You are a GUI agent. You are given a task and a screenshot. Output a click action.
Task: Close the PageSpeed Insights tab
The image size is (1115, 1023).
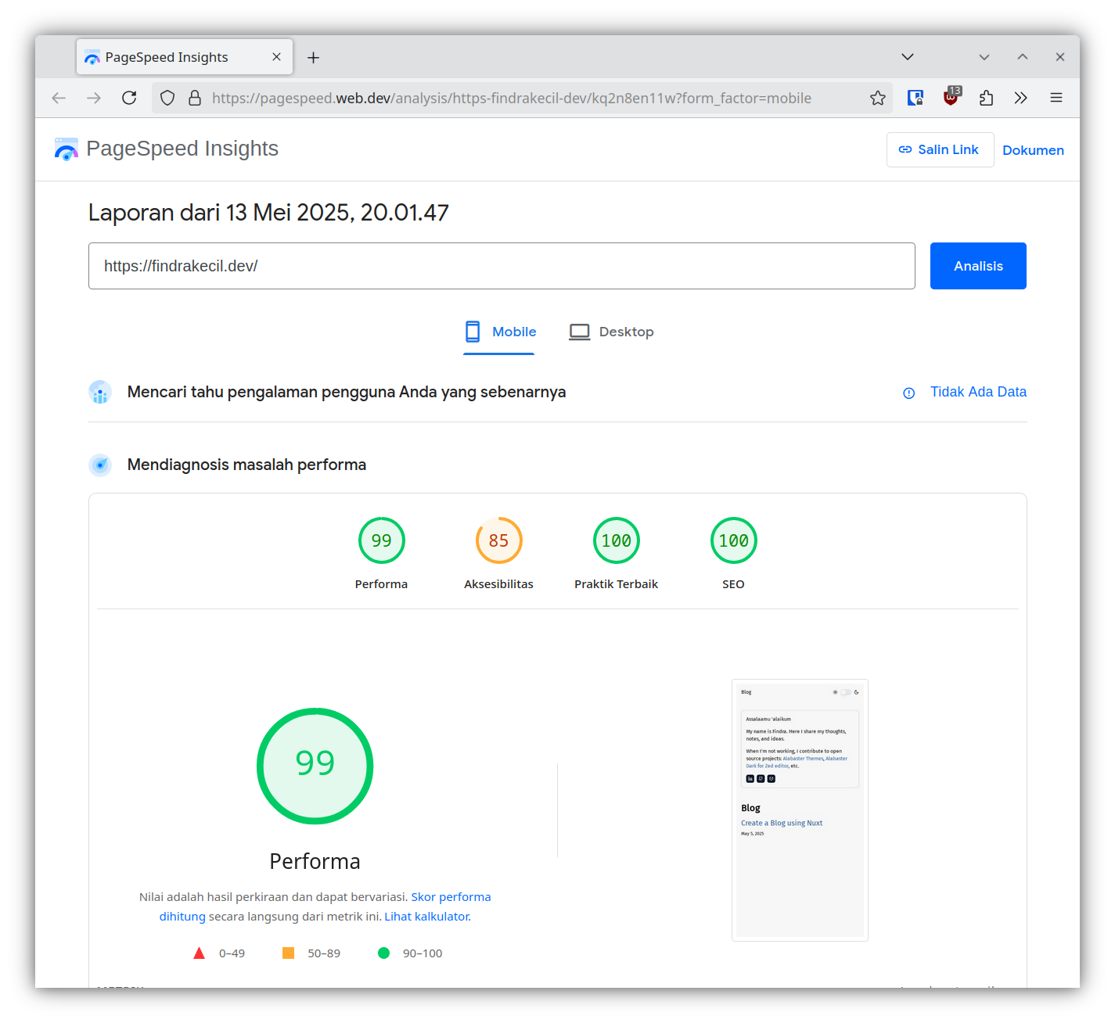[276, 57]
